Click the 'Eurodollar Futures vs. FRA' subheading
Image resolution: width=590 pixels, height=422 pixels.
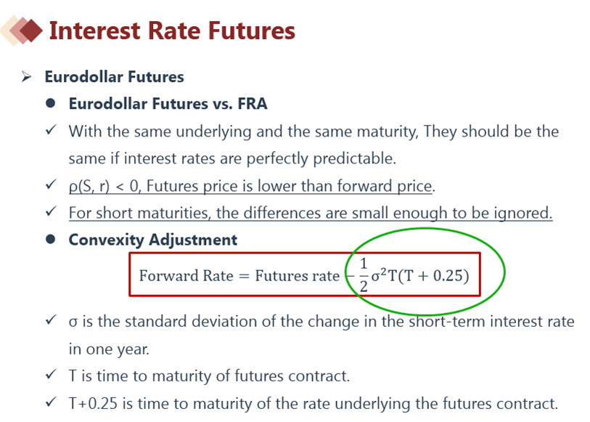pyautogui.click(x=168, y=104)
